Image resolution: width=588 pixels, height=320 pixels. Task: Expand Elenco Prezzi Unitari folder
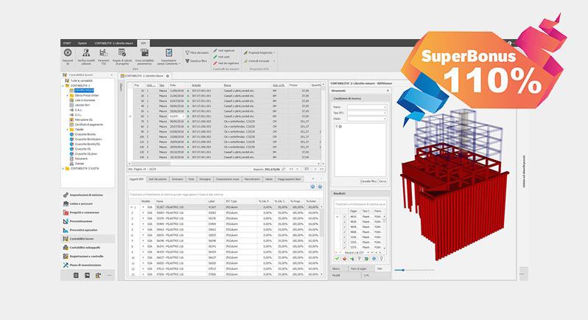coord(68,95)
